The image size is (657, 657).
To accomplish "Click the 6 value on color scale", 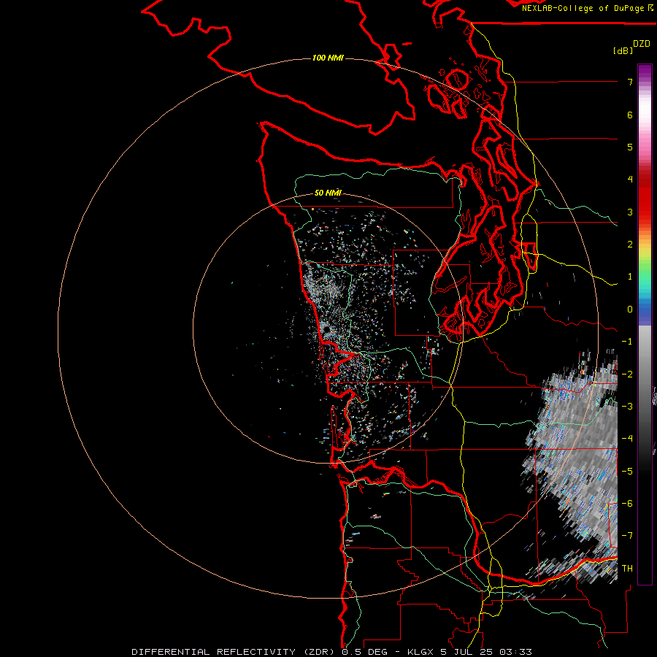I will pos(630,115).
